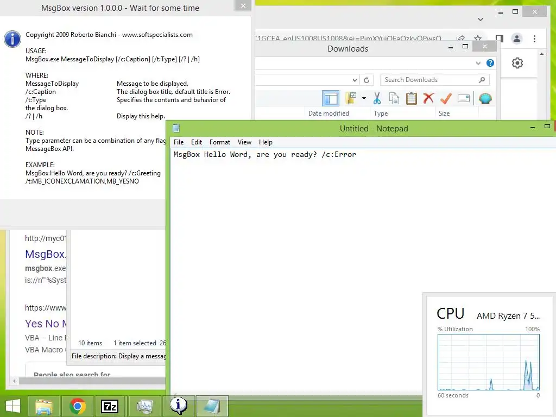
Task: Close the MsgBox help dialog
Action: (x=243, y=5)
